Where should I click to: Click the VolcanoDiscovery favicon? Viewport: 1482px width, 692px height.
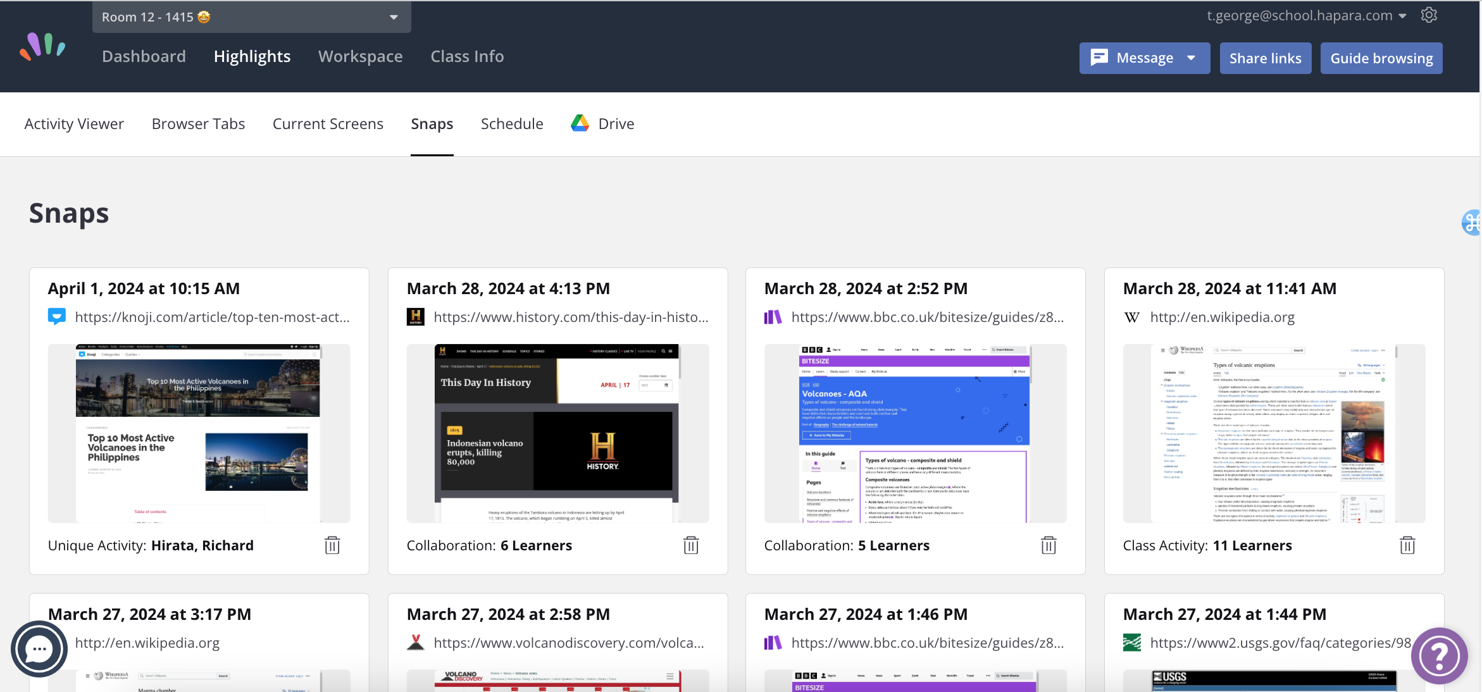(416, 643)
